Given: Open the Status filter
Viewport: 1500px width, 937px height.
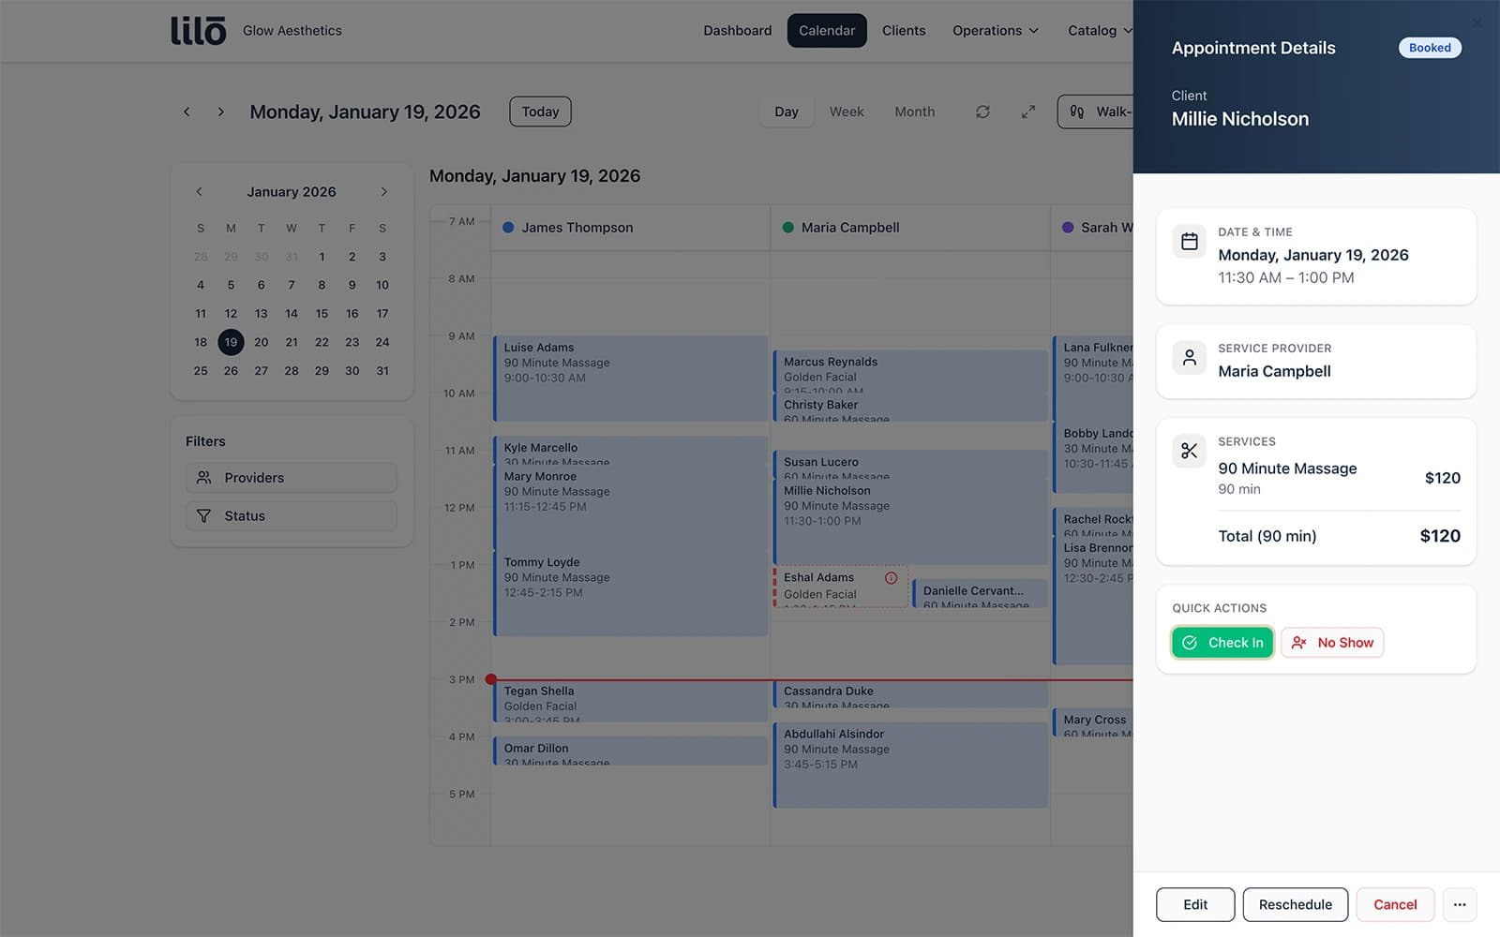Looking at the screenshot, I should (291, 515).
